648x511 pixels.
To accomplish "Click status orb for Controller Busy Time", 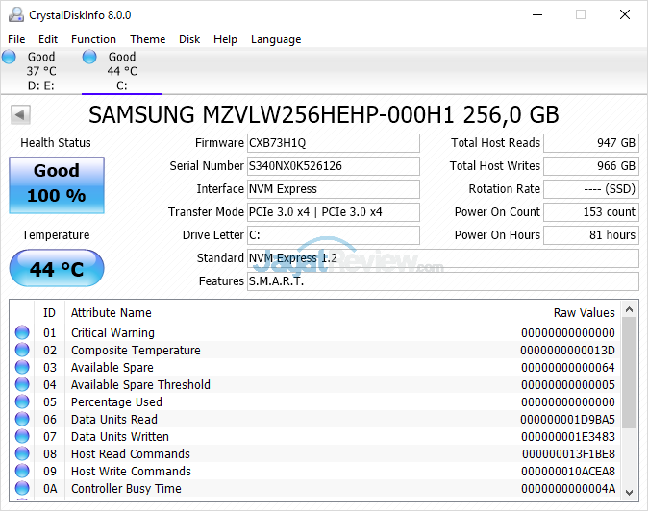I will click(x=22, y=489).
